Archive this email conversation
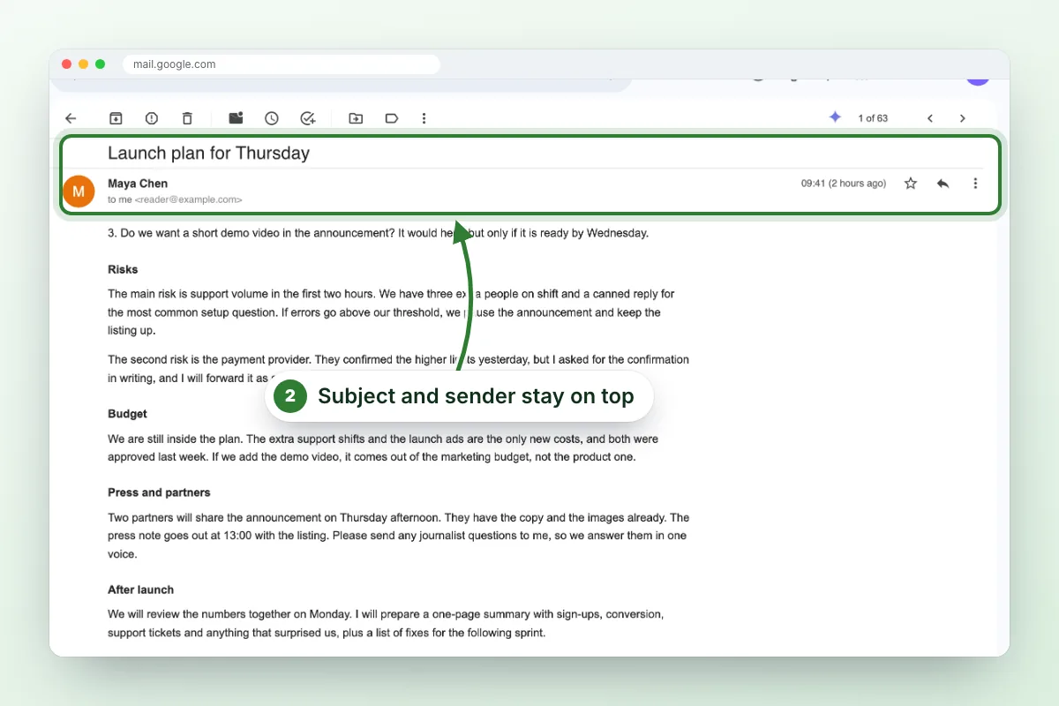1059x706 pixels. 116,118
